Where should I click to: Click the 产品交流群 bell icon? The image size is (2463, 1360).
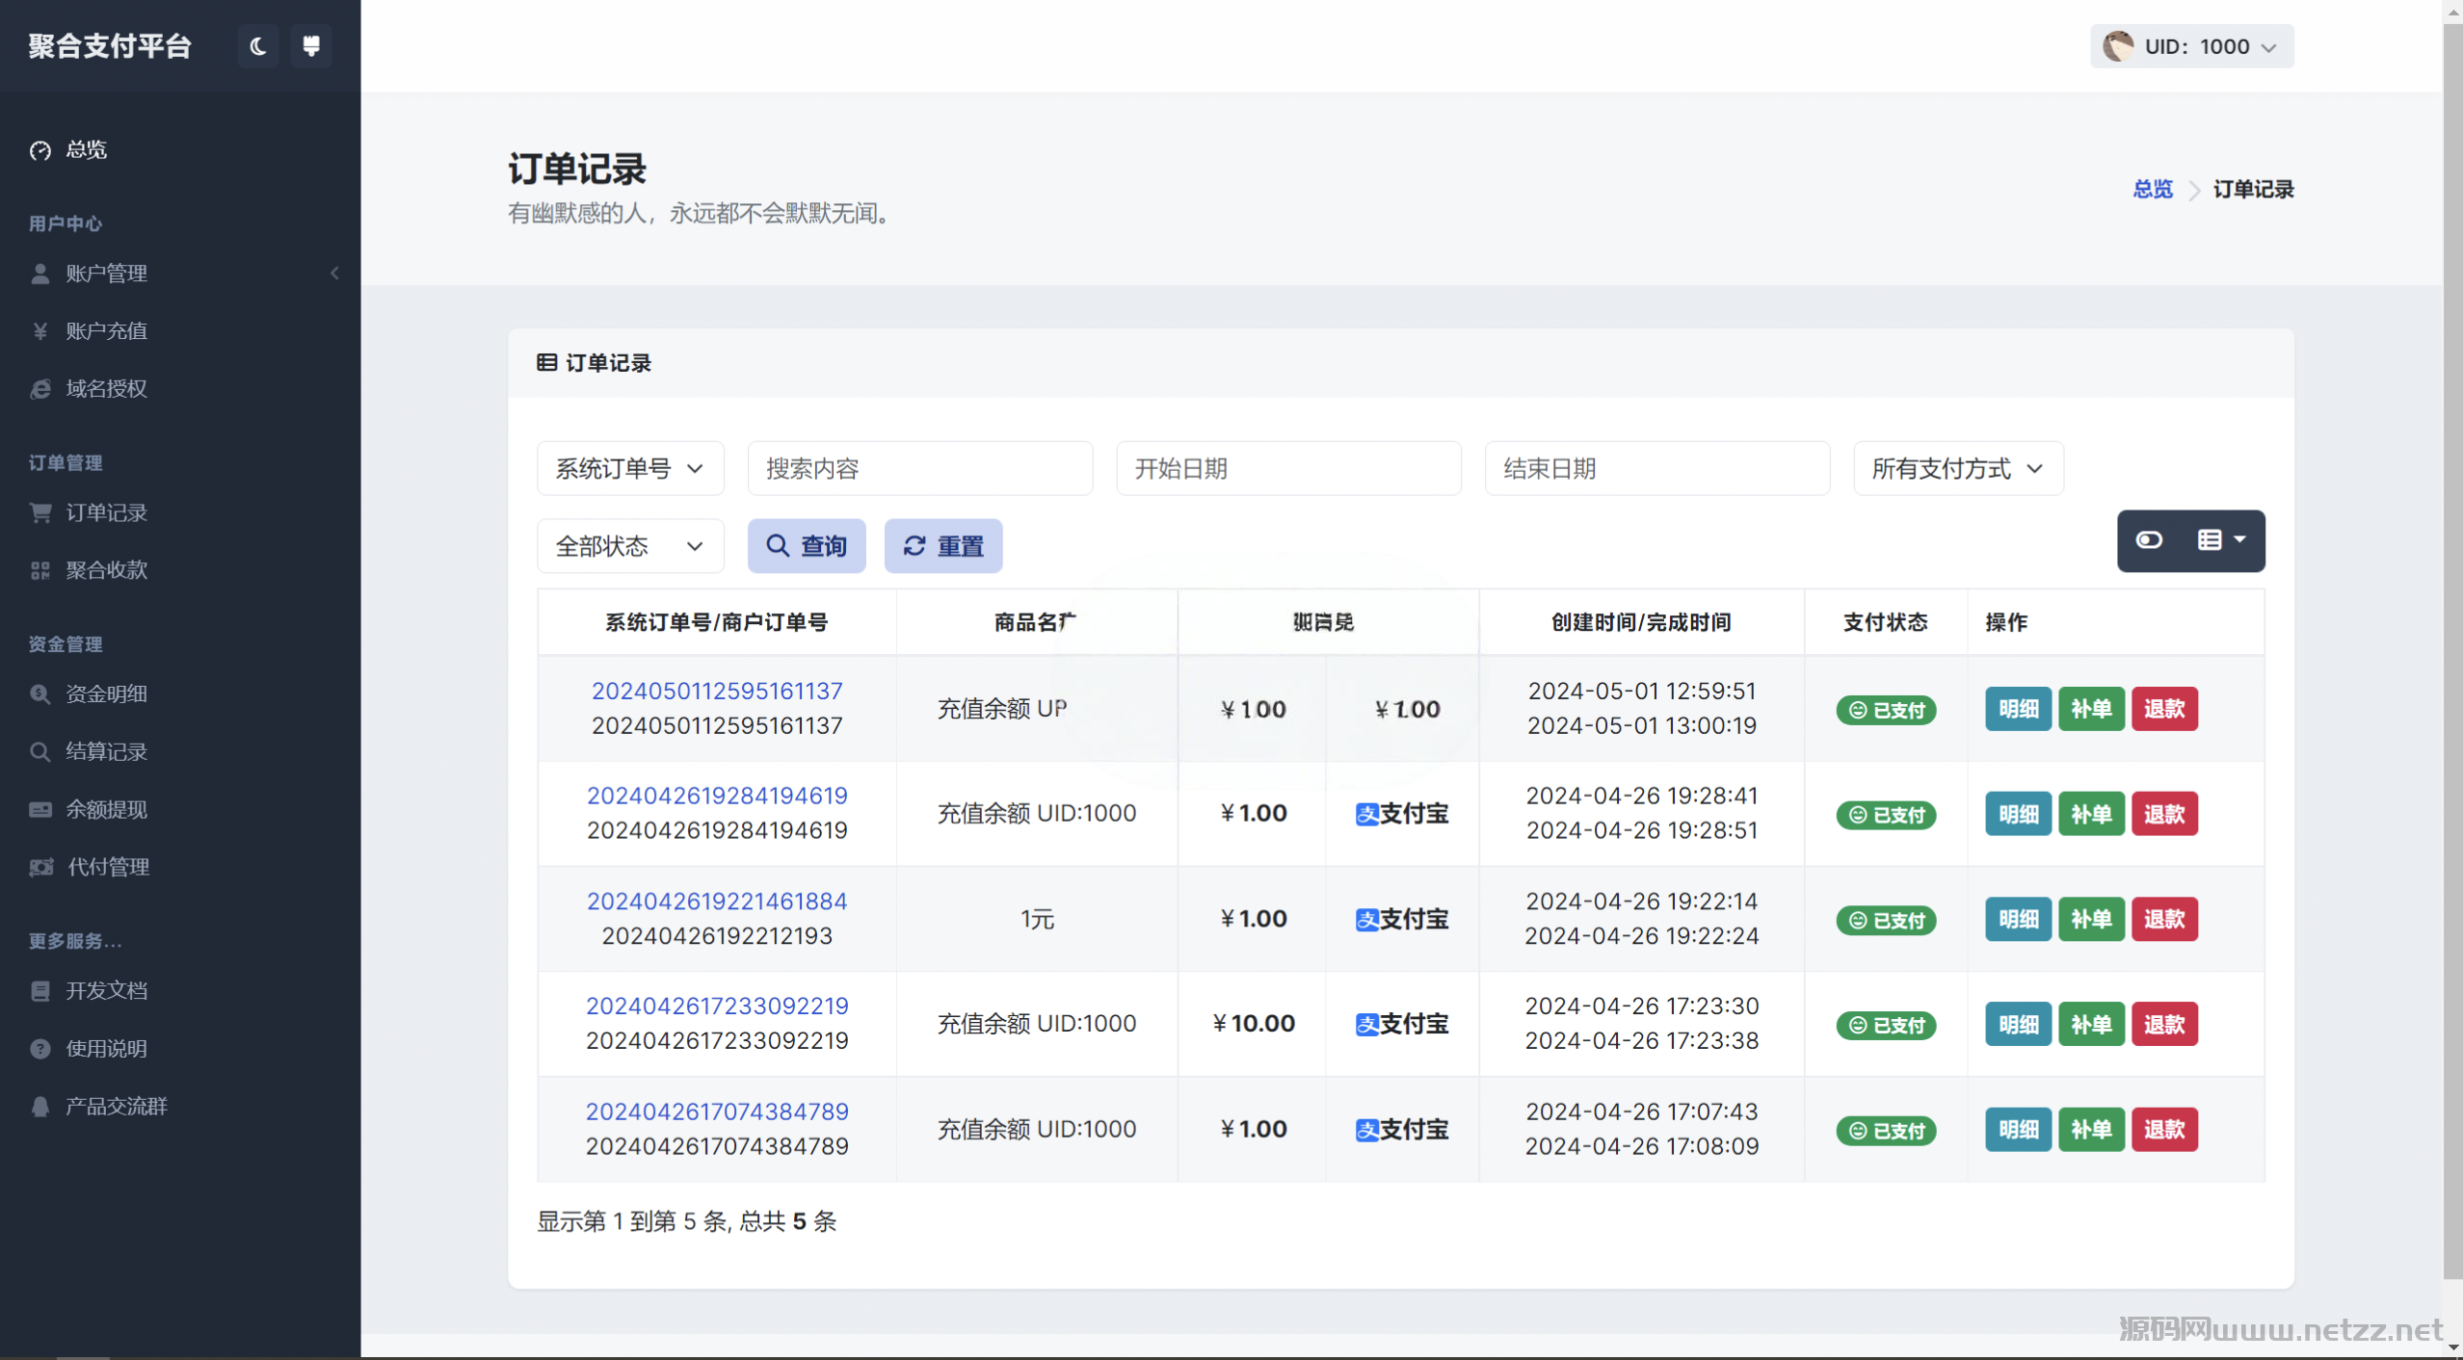pyautogui.click(x=40, y=1106)
